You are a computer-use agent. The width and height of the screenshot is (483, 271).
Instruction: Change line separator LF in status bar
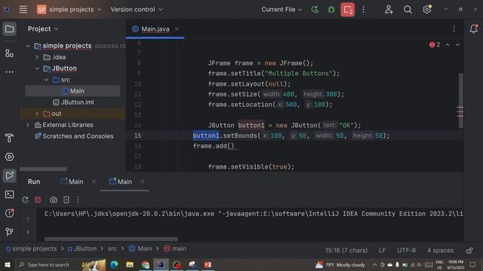click(382, 251)
